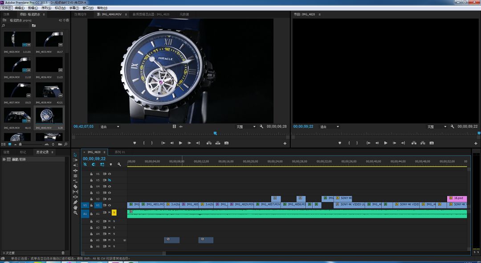Click the project panel thumbnail size slider
The image size is (481, 263).
20,144
